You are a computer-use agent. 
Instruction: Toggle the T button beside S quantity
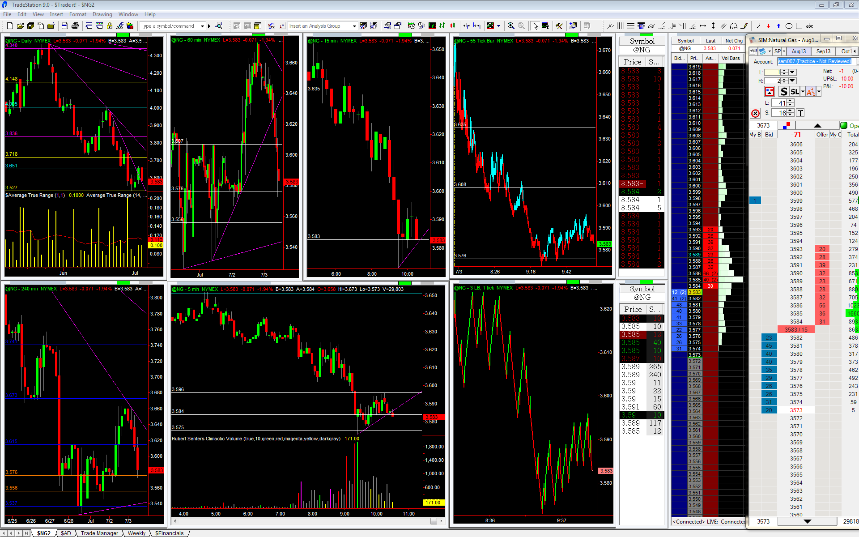pos(800,113)
